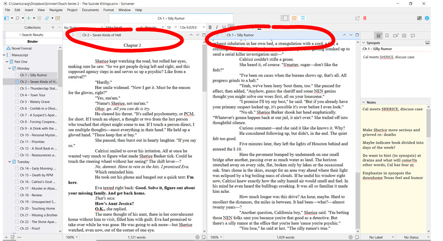
Task: Collapse the Part One folder
Action: (x=7, y=62)
